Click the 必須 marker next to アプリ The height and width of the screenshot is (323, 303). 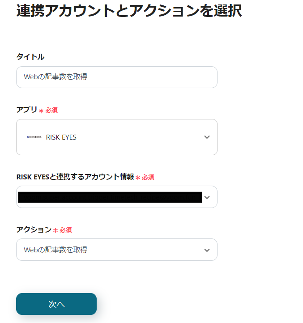coord(51,110)
